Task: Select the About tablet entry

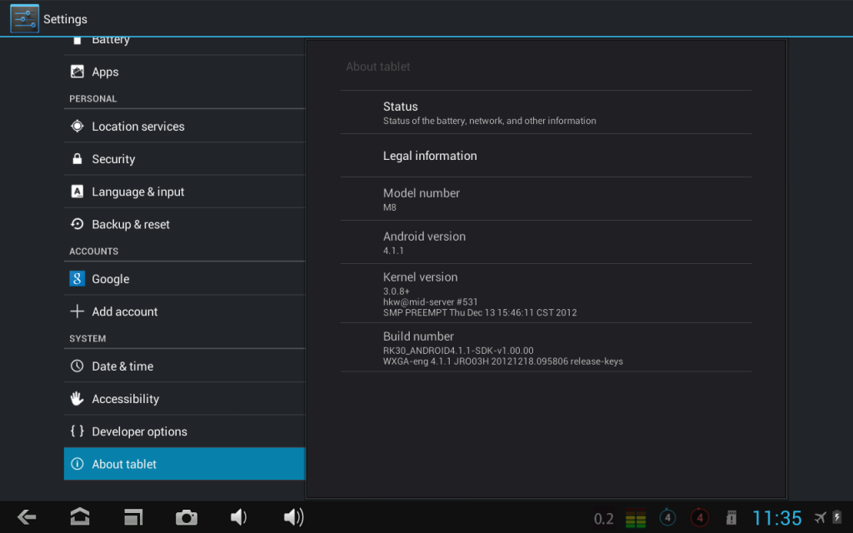Action: pyautogui.click(x=184, y=464)
